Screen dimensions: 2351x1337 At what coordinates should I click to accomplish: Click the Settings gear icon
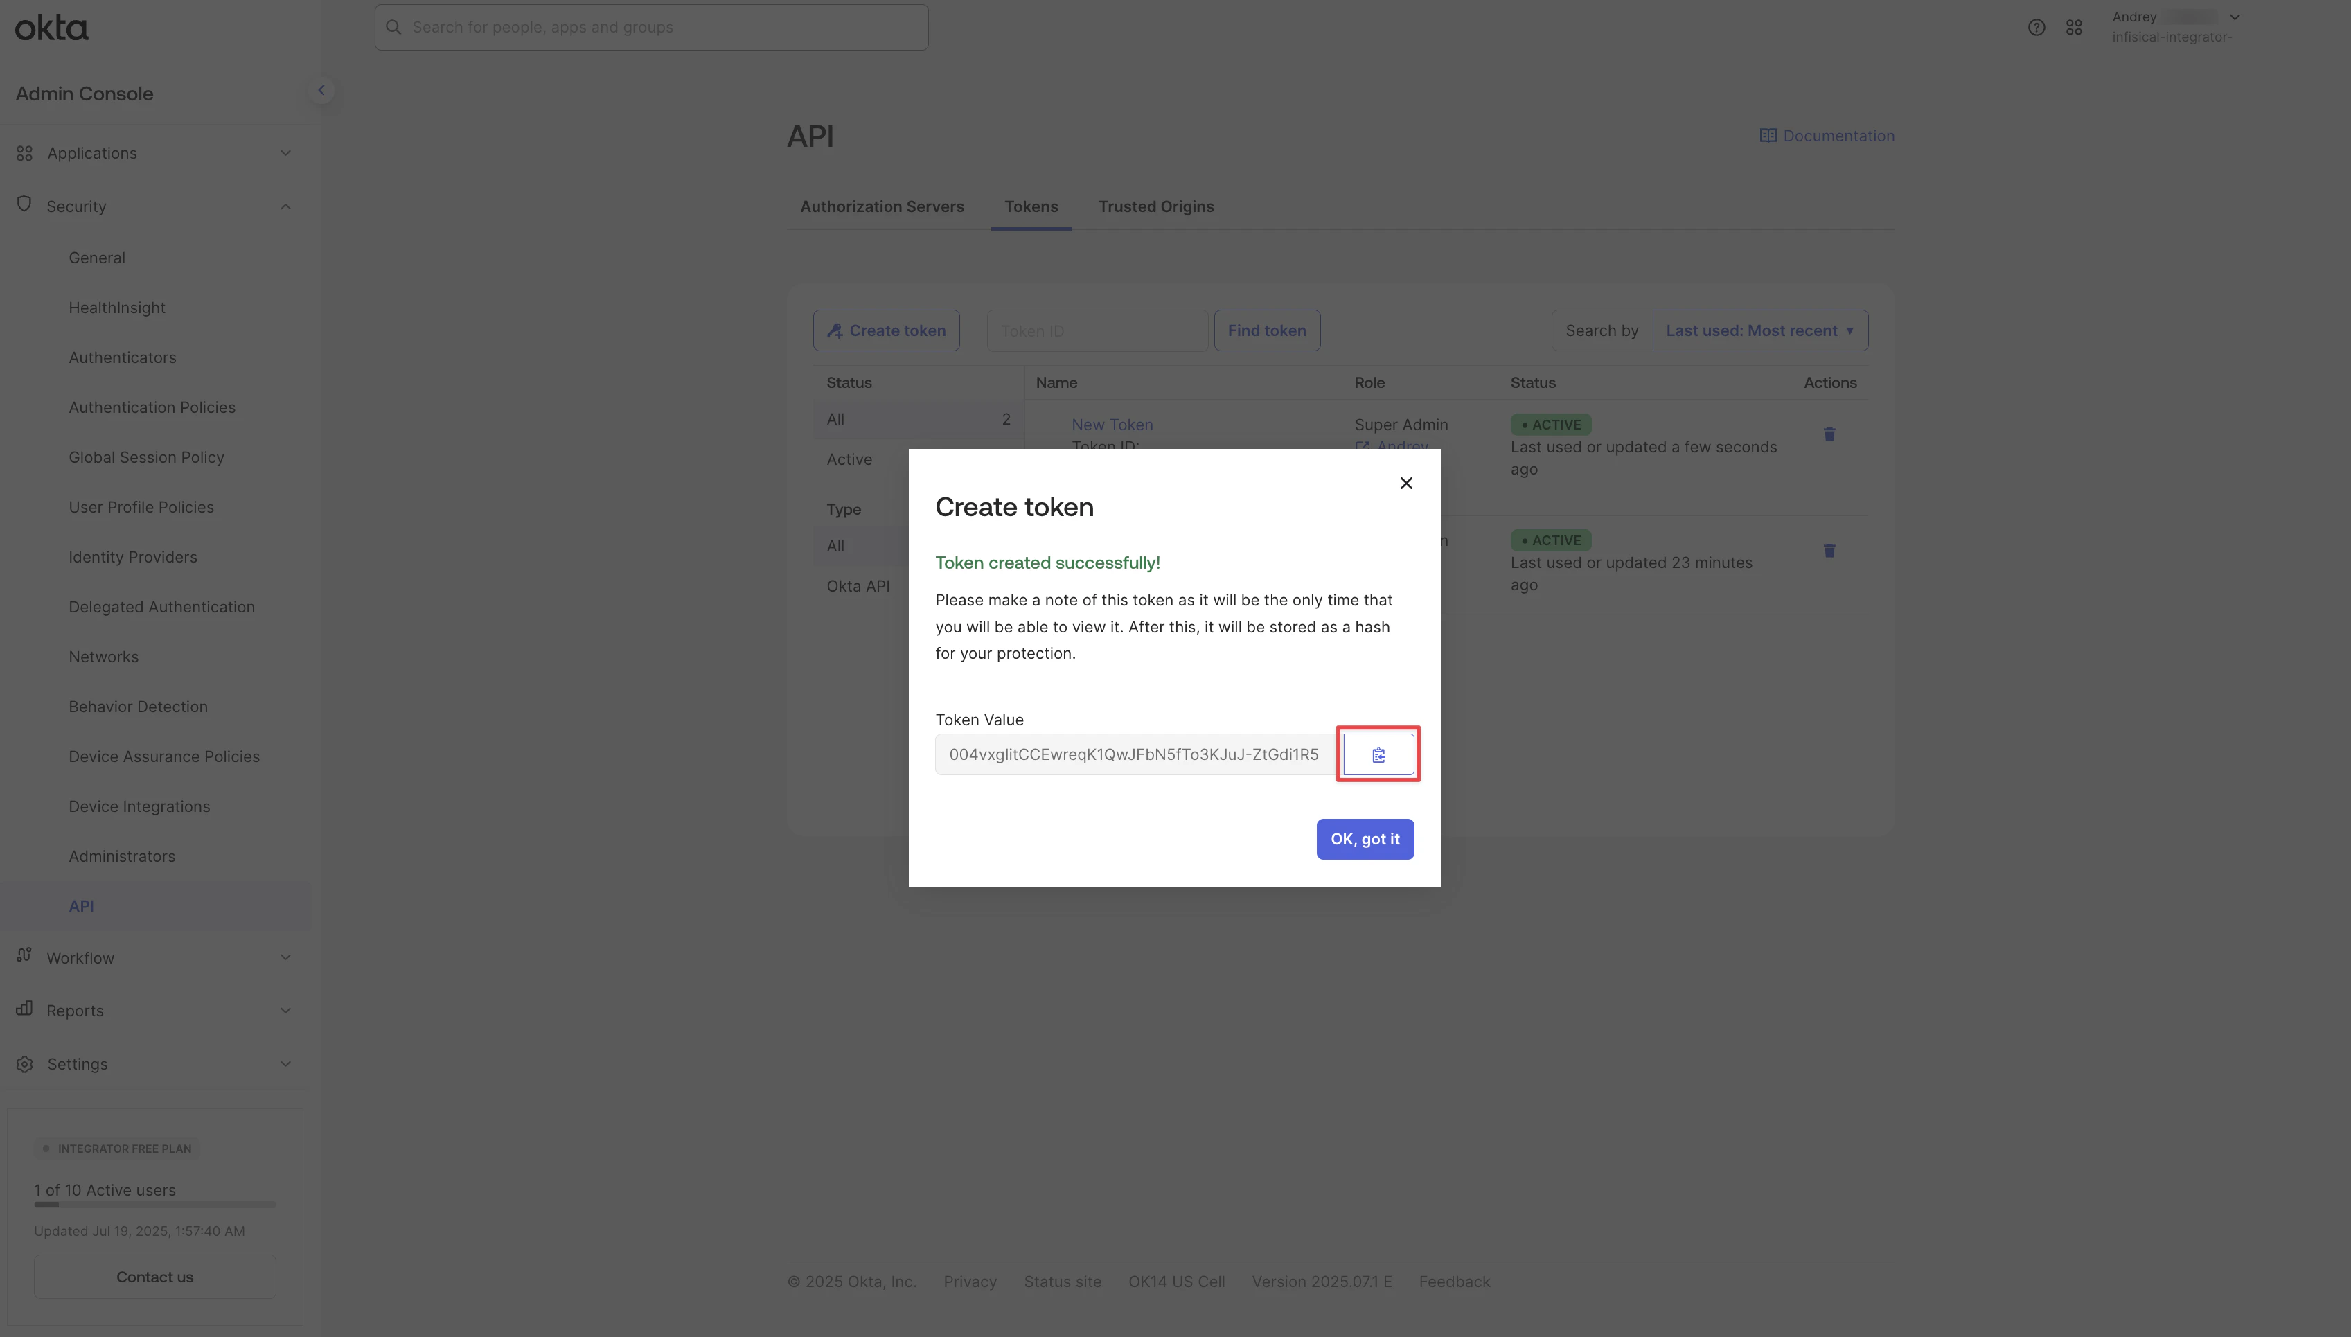[x=25, y=1064]
